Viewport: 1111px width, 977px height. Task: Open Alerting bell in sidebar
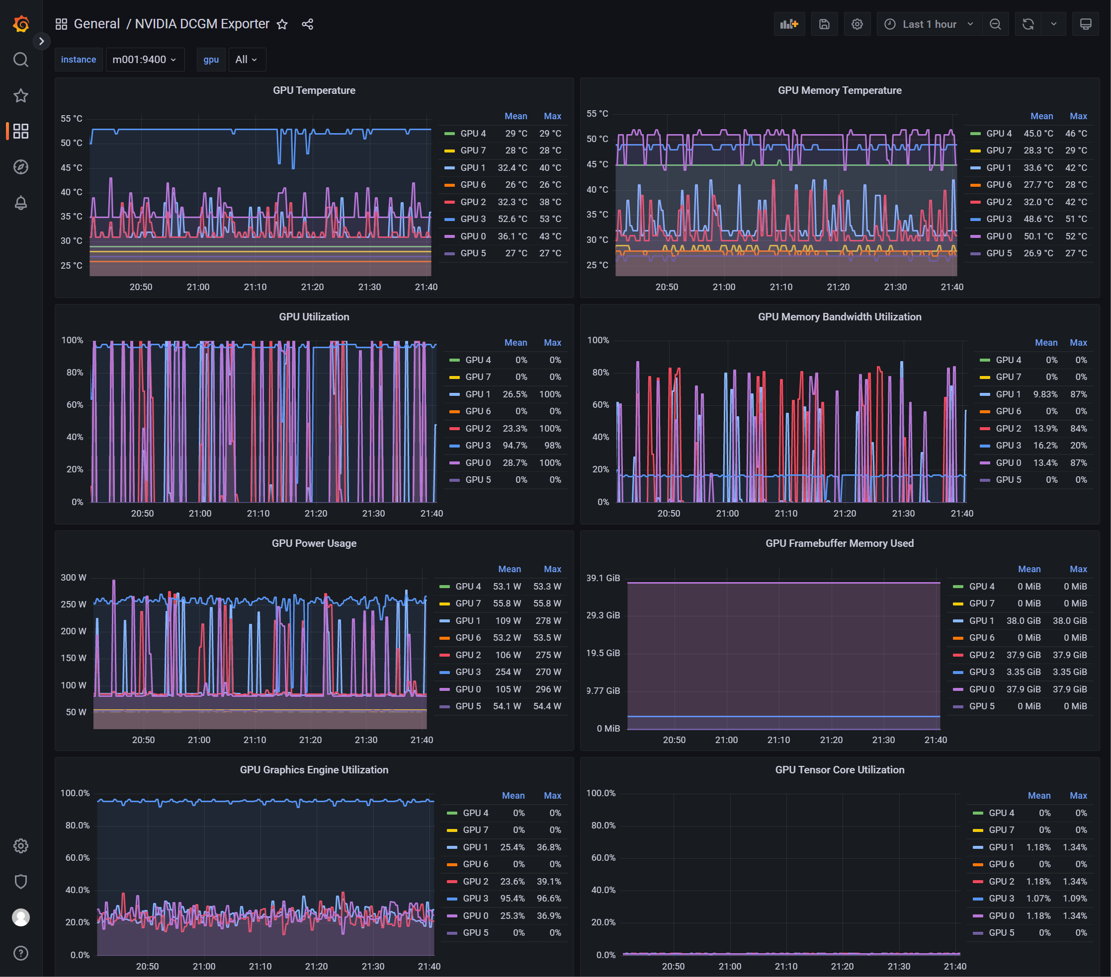click(x=21, y=203)
